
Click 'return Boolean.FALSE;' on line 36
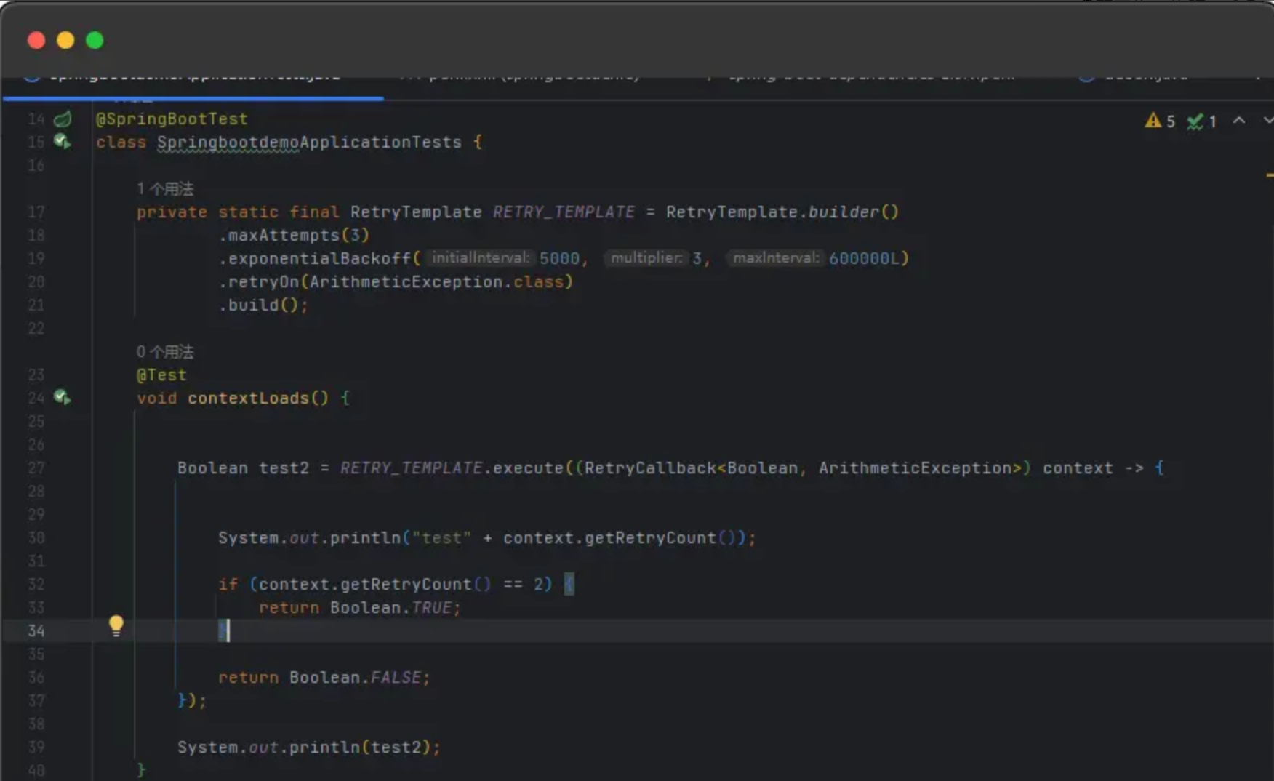[324, 678]
